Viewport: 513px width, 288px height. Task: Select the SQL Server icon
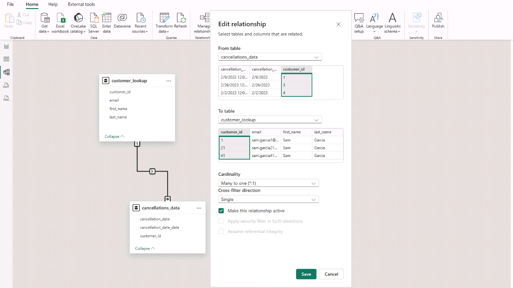point(94,18)
